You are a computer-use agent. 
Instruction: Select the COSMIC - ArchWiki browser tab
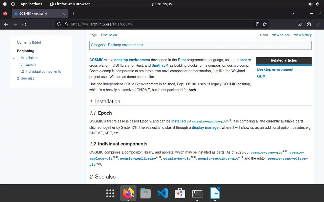tap(40, 14)
